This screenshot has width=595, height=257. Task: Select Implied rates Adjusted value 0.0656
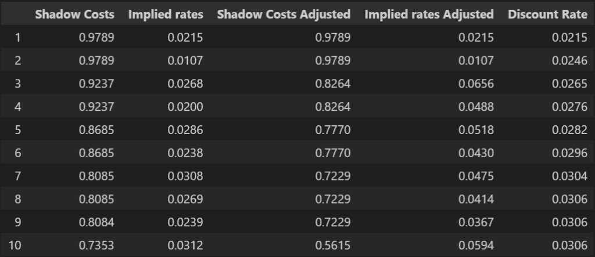point(476,84)
